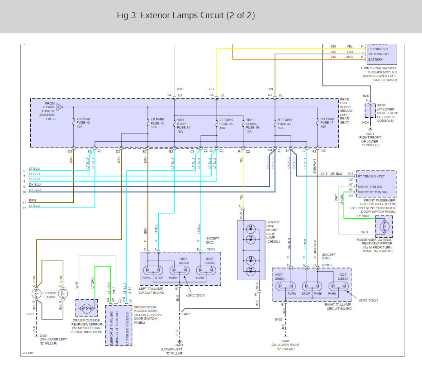Click 'LT TURN SIG' in the flasher module
The height and width of the screenshot is (369, 422).
click(378, 49)
